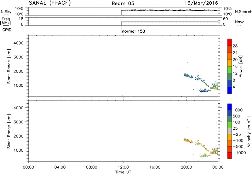Click the -25 label on velocity colorbar
The width and height of the screenshot is (252, 174).
(237, 134)
